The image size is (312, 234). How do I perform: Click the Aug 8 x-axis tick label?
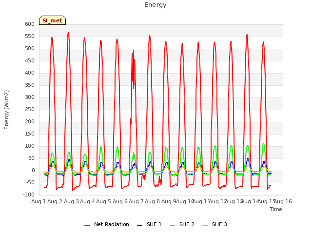point(152,201)
